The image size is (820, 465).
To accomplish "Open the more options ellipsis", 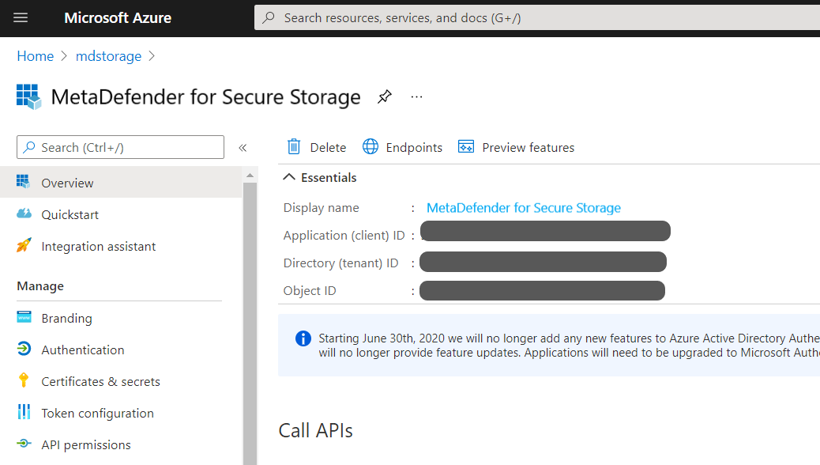I will [416, 96].
